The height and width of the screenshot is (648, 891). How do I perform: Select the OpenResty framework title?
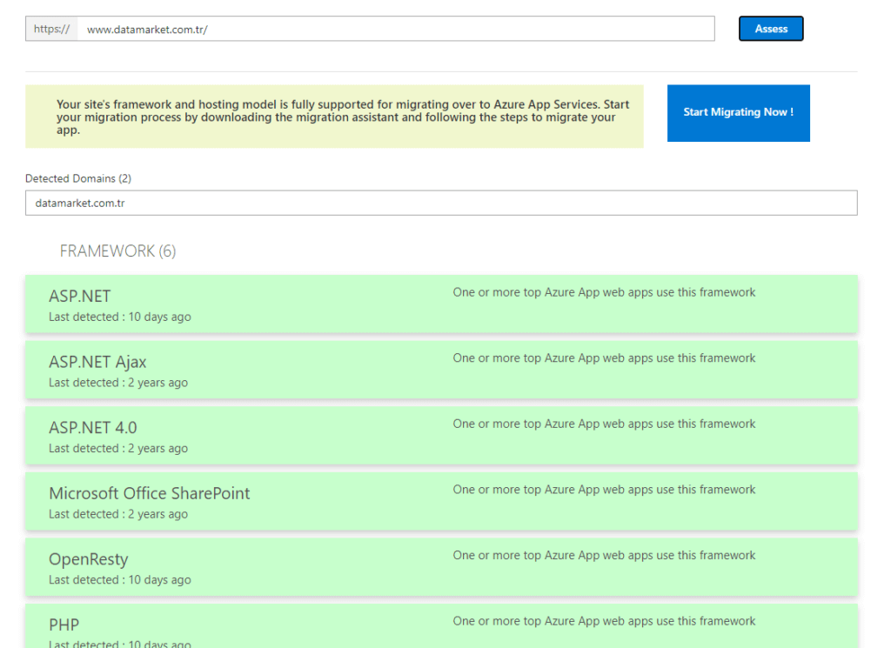click(x=89, y=559)
